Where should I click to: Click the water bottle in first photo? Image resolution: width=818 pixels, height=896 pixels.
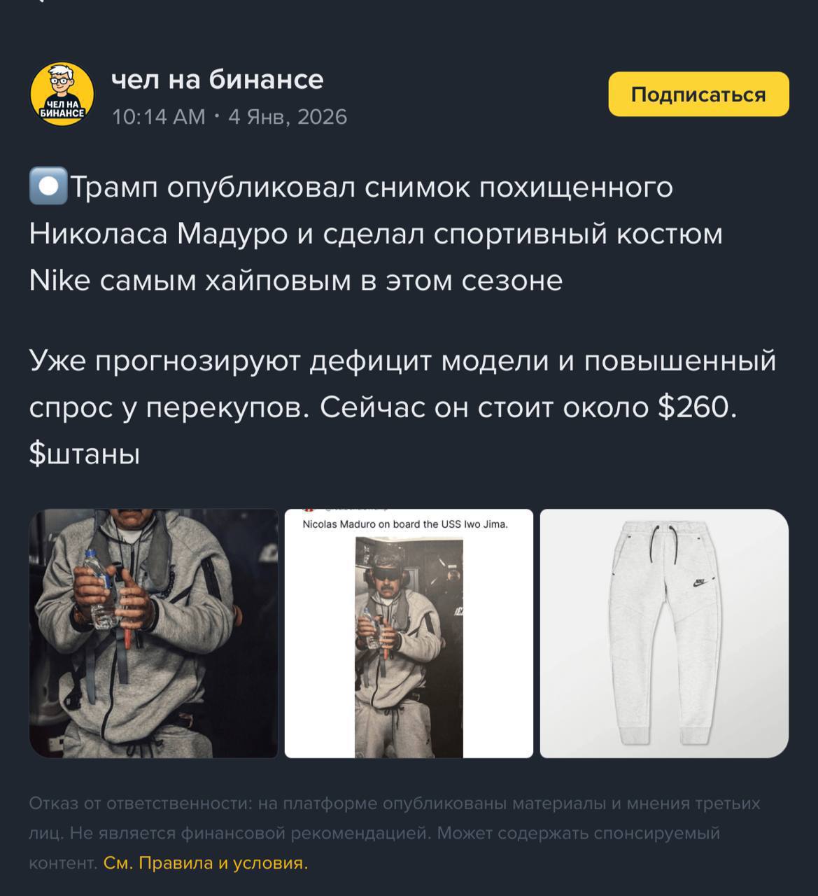[99, 588]
